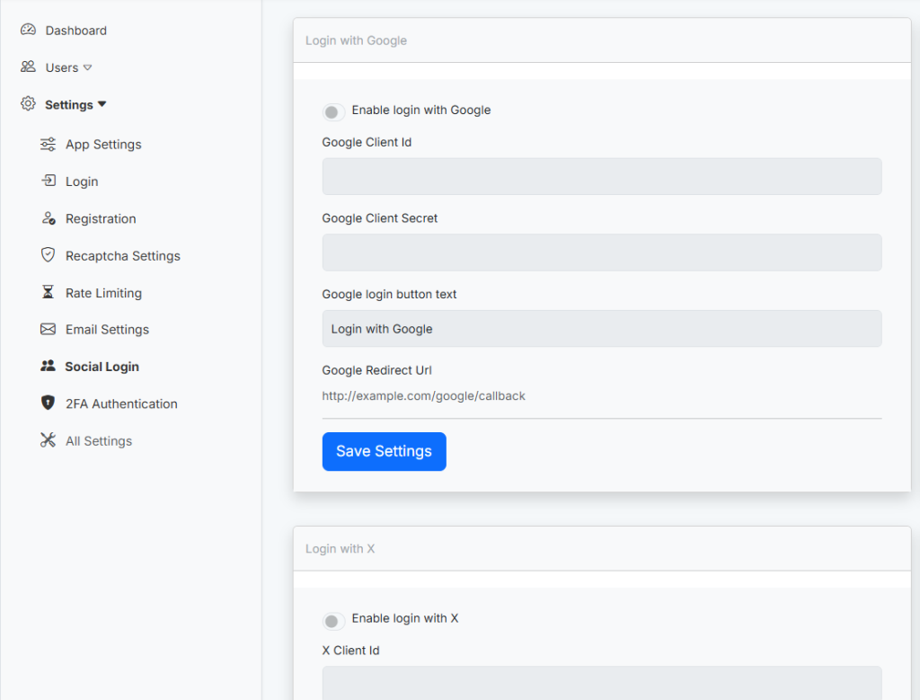
Task: Select Social Login menu item
Action: [x=102, y=367]
